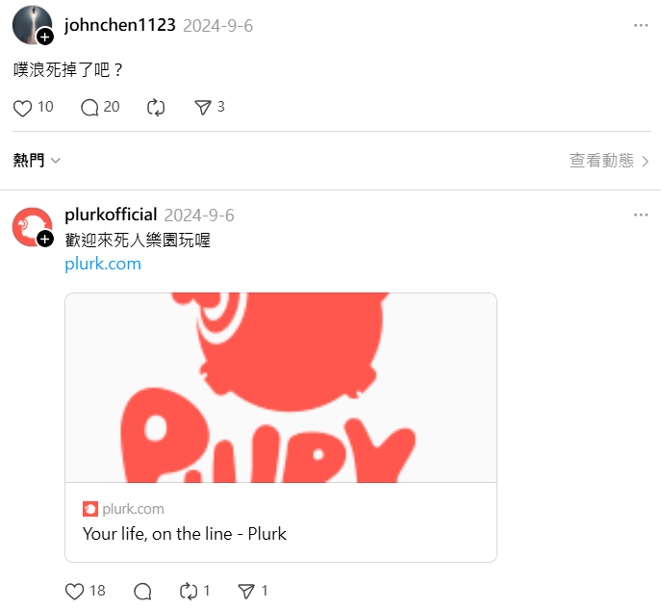Share plurkofficial's reply via paper plane icon
The image size is (661, 609).
[246, 592]
